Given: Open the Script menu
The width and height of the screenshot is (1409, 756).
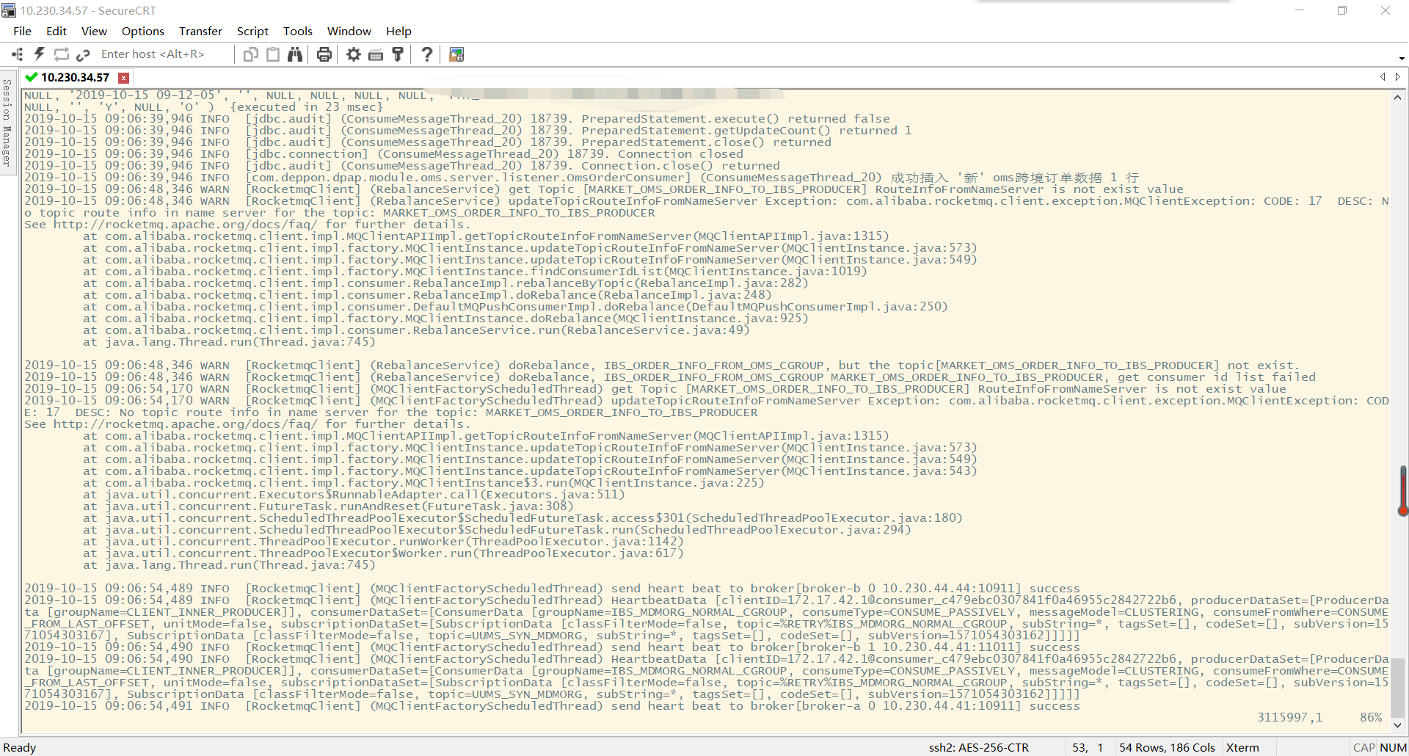Looking at the screenshot, I should pyautogui.click(x=252, y=31).
